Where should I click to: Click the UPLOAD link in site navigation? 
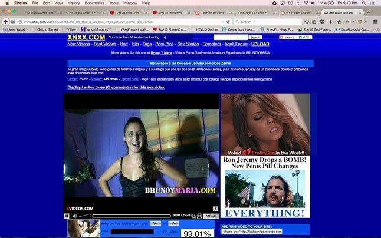coord(260,44)
